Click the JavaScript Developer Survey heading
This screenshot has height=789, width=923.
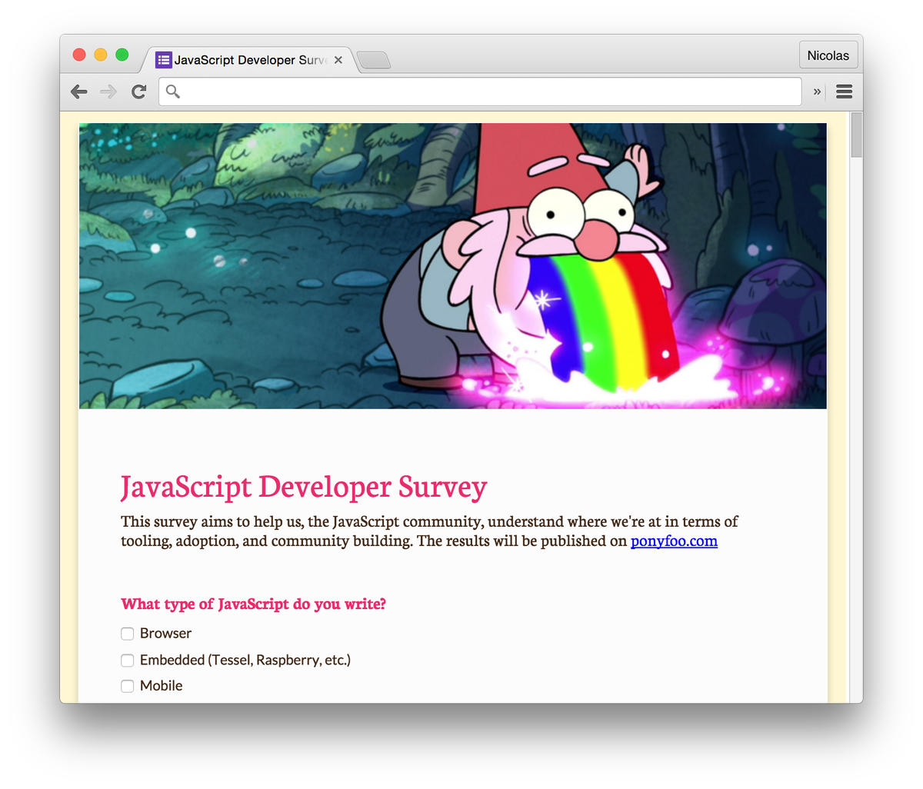pos(304,487)
